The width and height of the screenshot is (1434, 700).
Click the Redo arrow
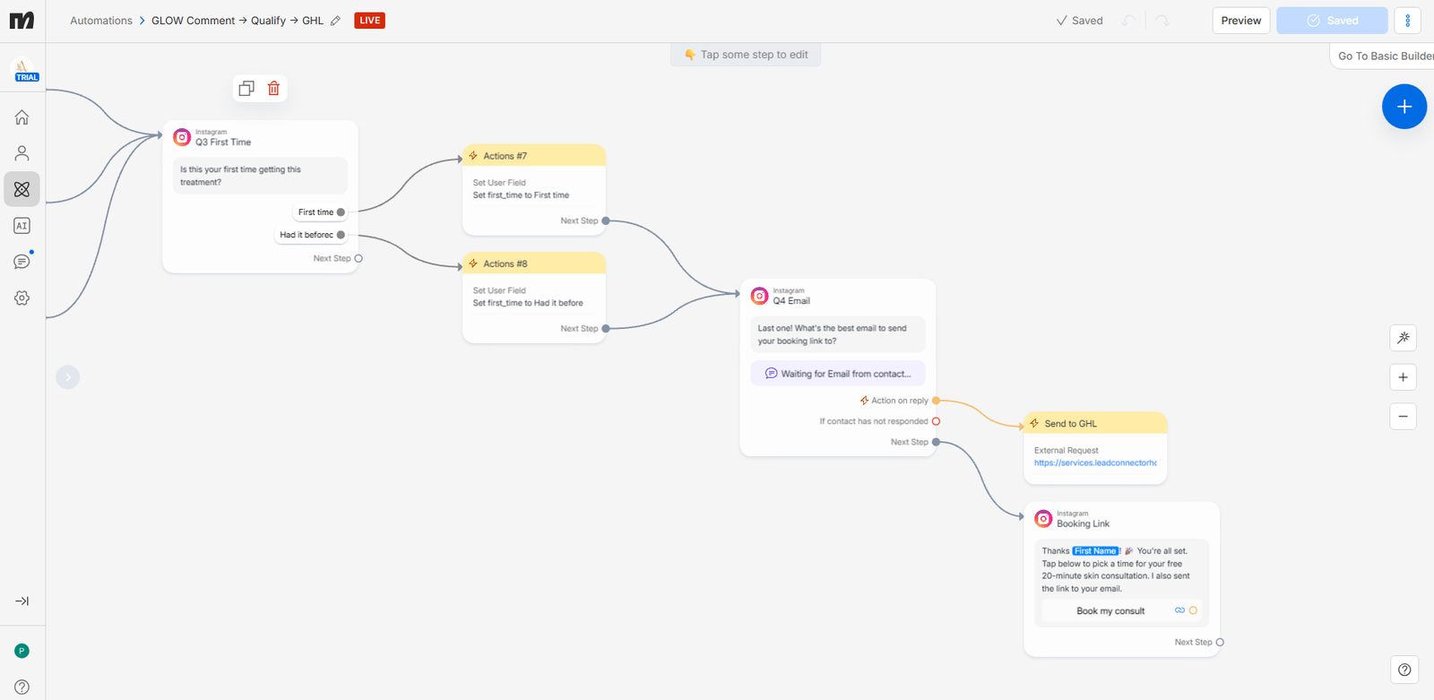1162,21
